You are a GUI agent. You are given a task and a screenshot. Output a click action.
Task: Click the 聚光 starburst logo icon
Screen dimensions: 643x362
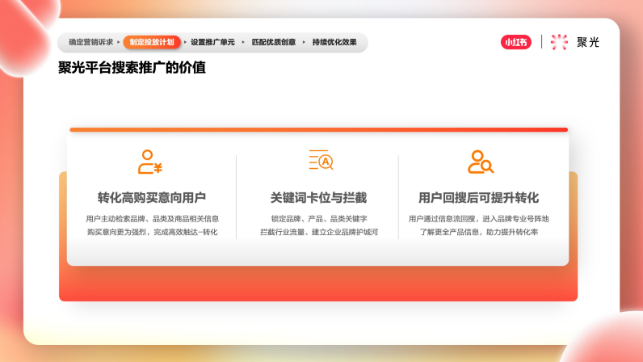click(559, 42)
